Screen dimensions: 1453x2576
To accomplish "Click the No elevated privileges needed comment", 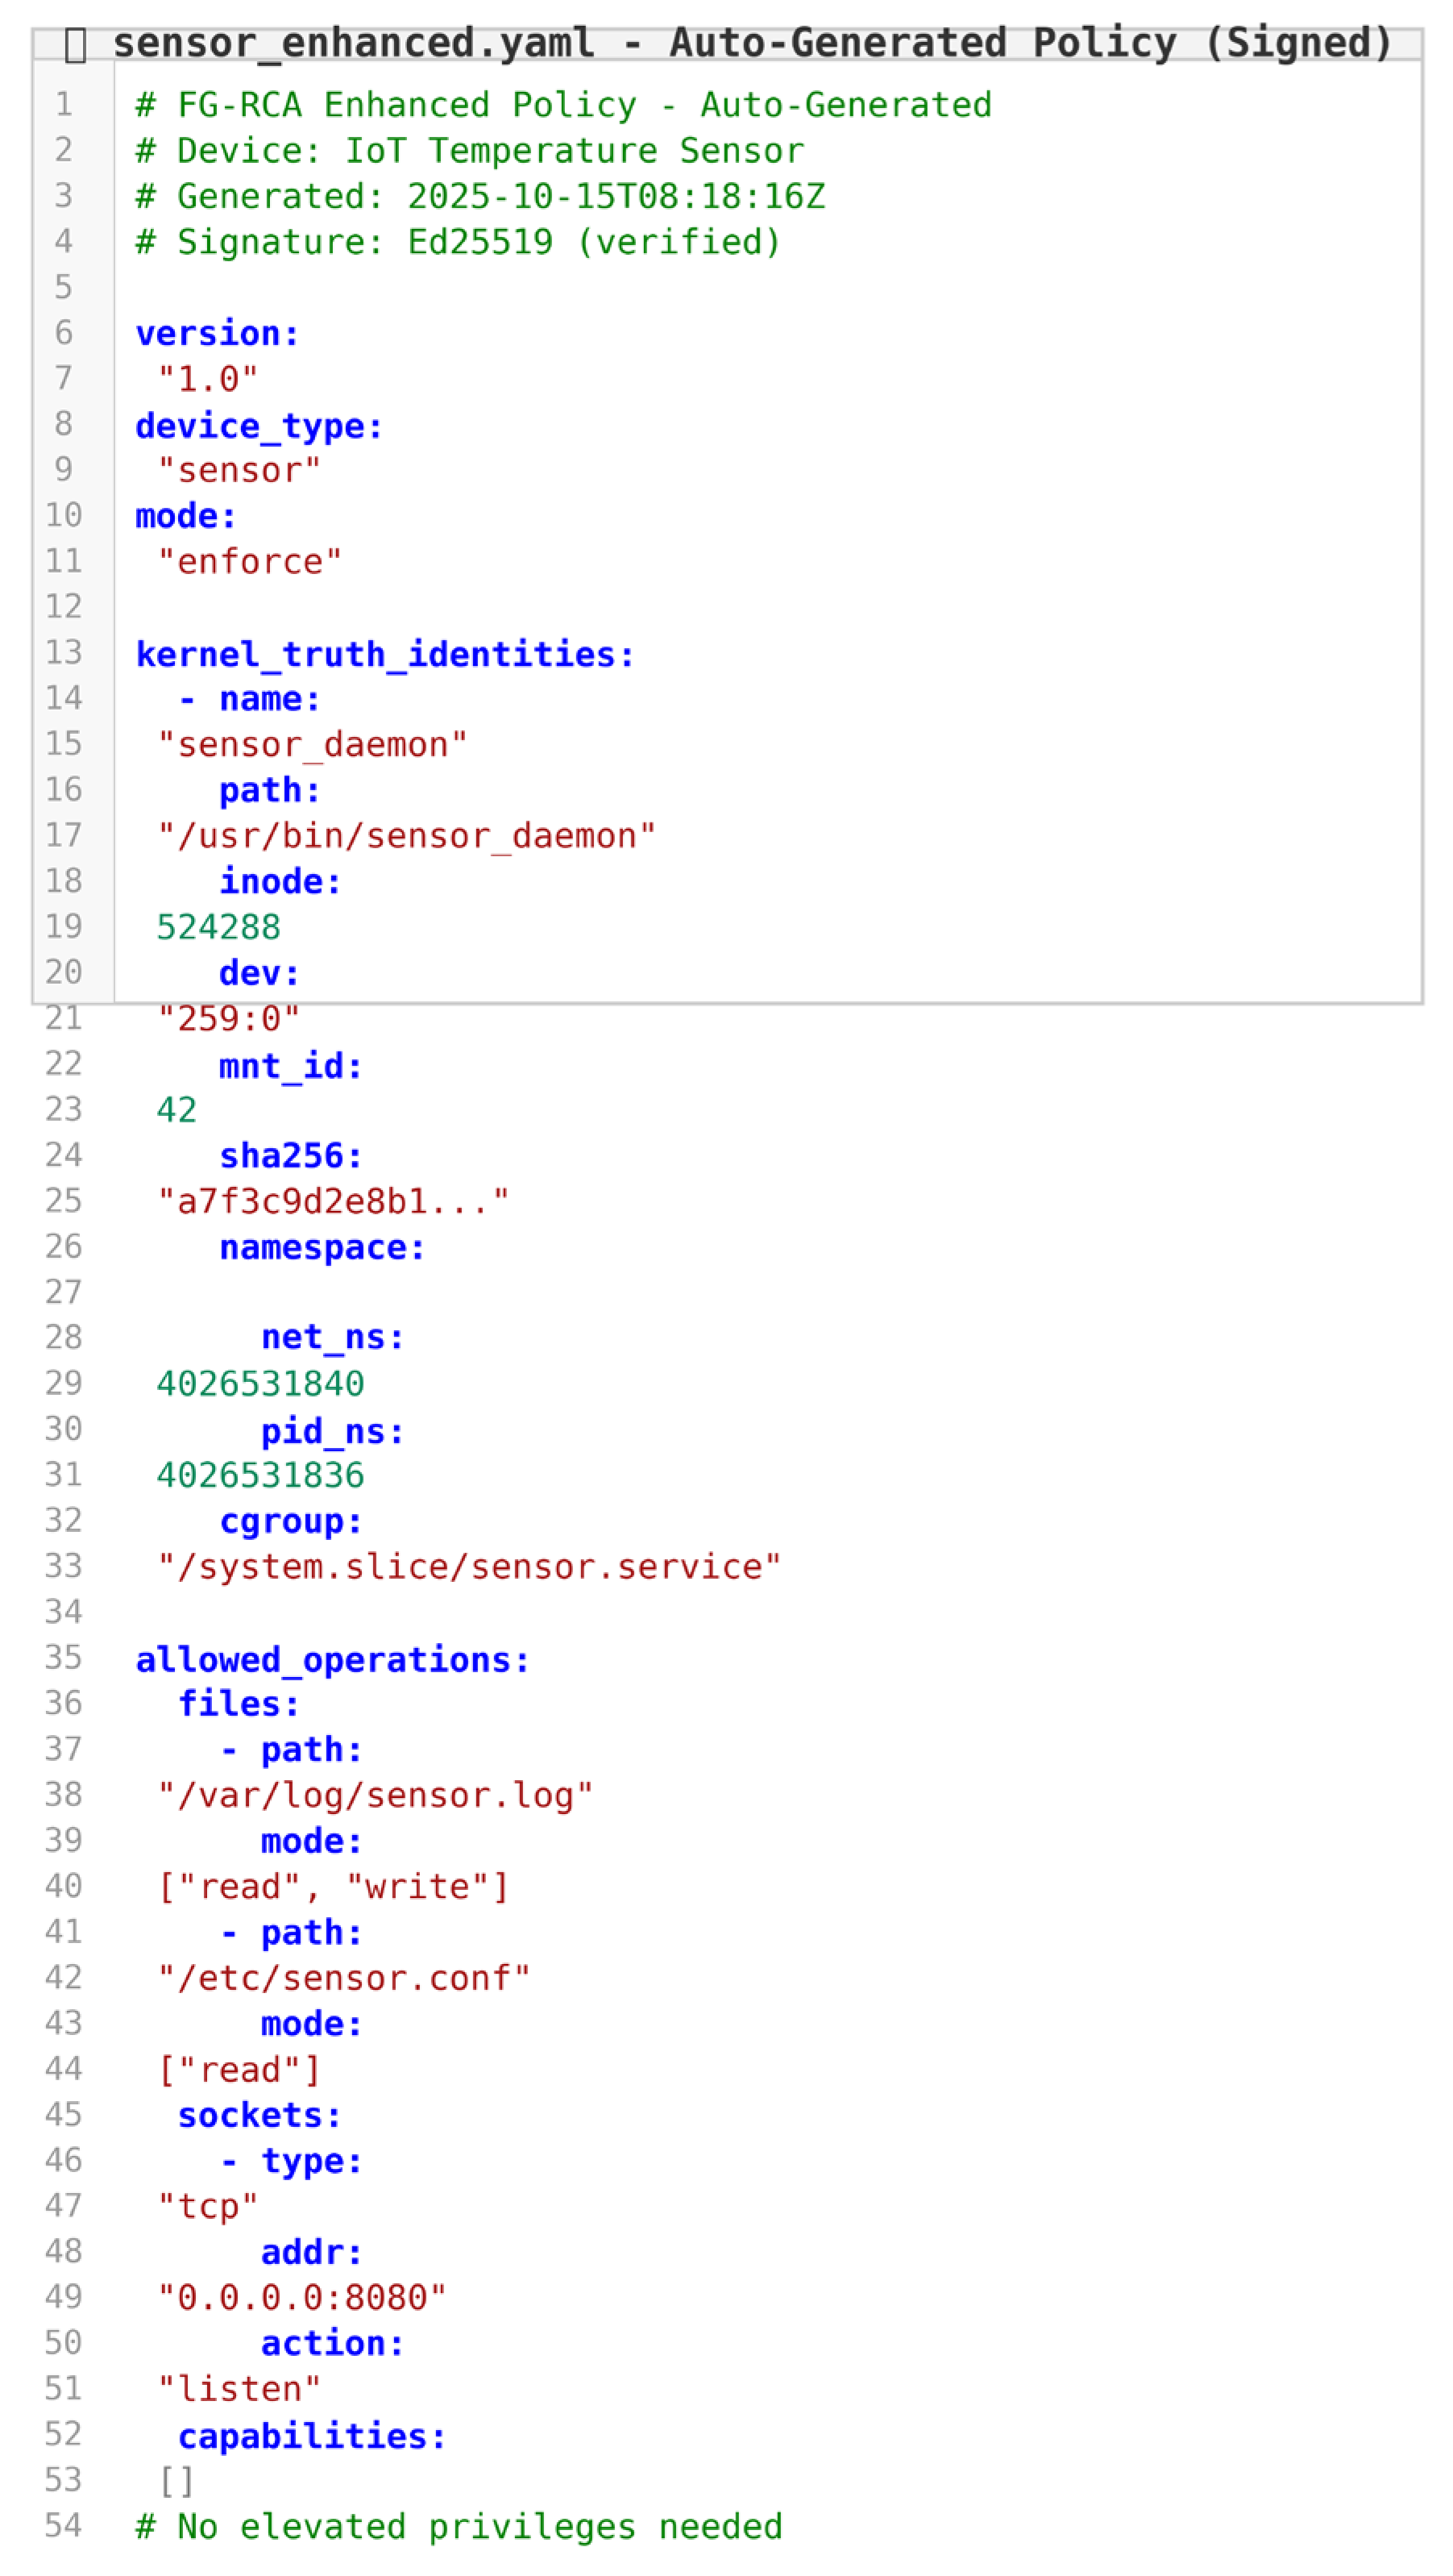I will (459, 2527).
